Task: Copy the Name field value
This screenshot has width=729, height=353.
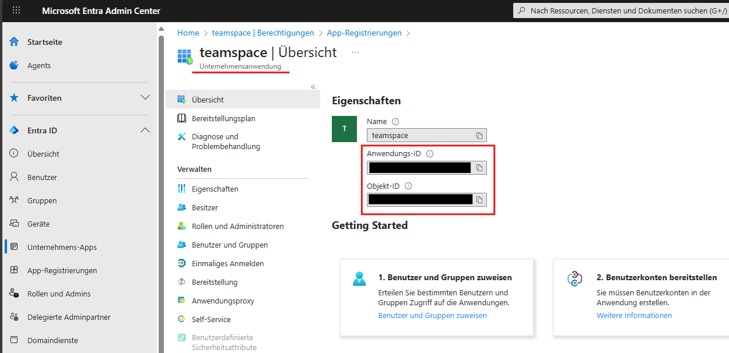Action: pos(479,136)
